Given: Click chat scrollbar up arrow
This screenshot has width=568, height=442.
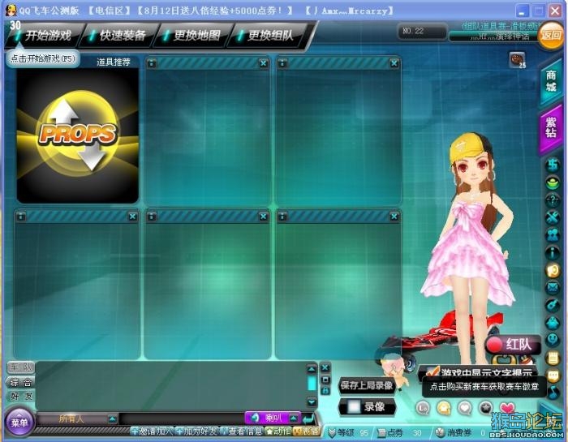Looking at the screenshot, I should 312,368.
